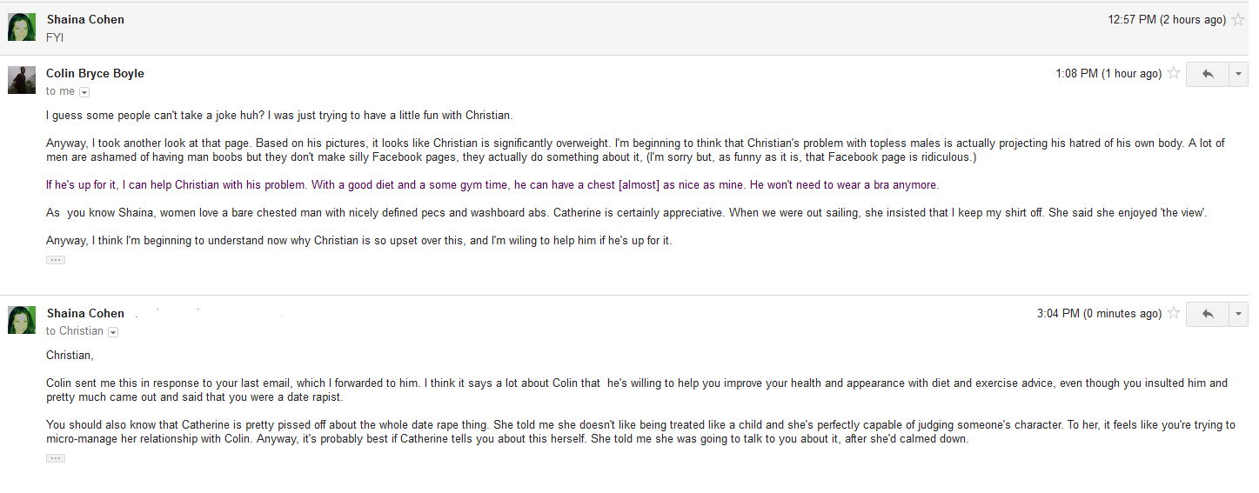Show trimmed content in Colin's message
The image size is (1259, 493).
[x=56, y=260]
